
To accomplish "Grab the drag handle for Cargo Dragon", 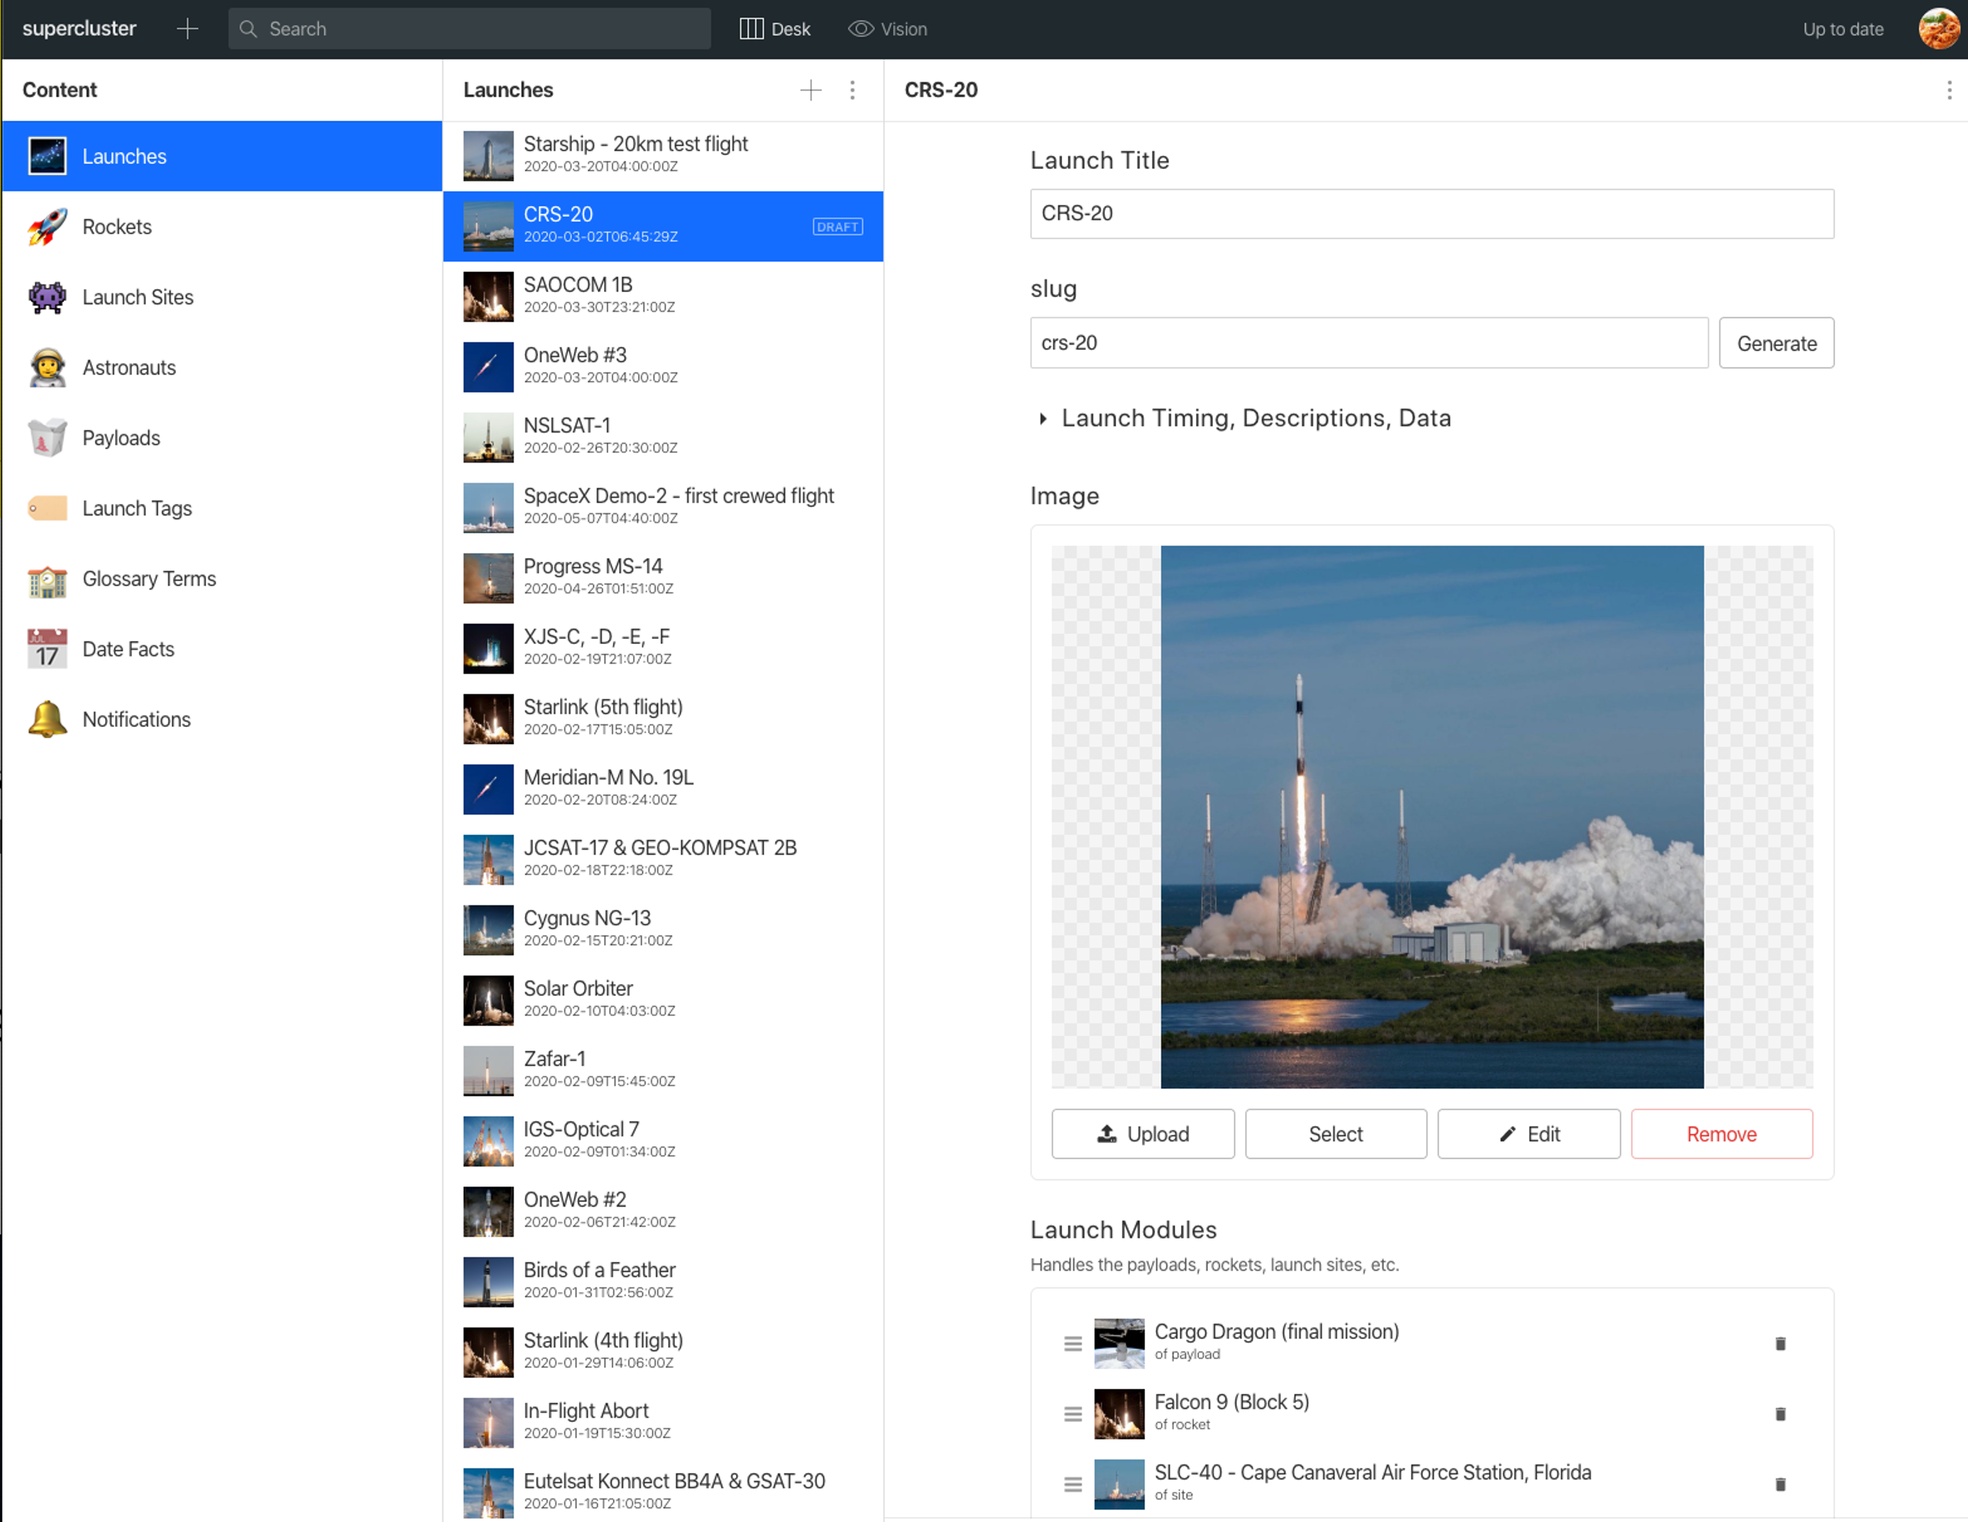I will coord(1072,1344).
